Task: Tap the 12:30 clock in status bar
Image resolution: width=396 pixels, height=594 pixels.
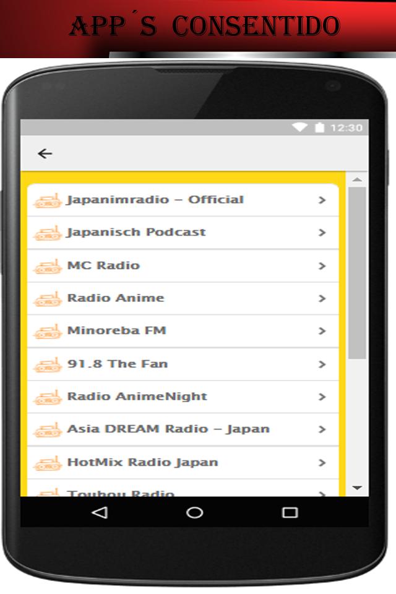Action: click(346, 127)
